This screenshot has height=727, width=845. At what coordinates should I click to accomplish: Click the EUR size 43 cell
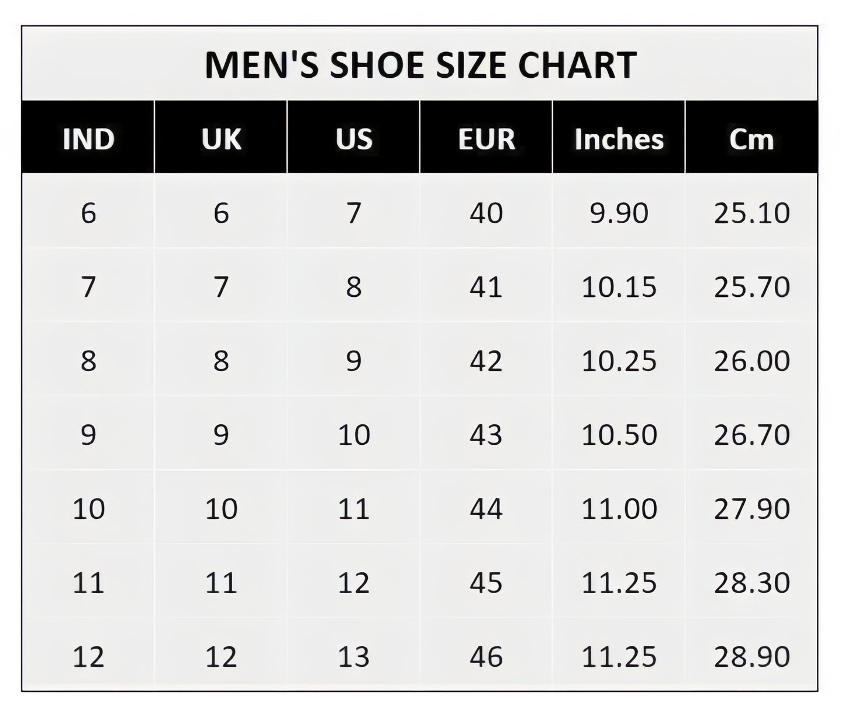coord(486,435)
